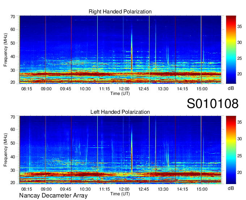Click 40 MHz tick on right-handed plot
The width and height of the screenshot is (246, 200).
tap(13, 57)
